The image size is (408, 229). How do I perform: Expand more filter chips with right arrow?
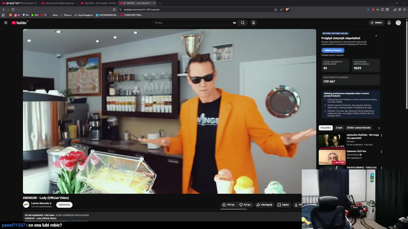pyautogui.click(x=379, y=128)
